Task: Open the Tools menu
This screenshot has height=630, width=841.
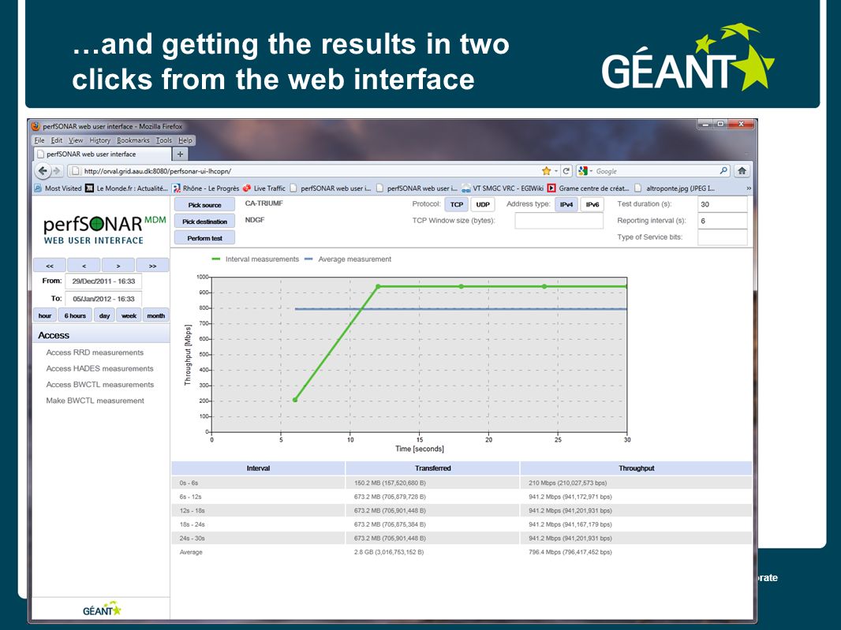Action: tap(163, 140)
